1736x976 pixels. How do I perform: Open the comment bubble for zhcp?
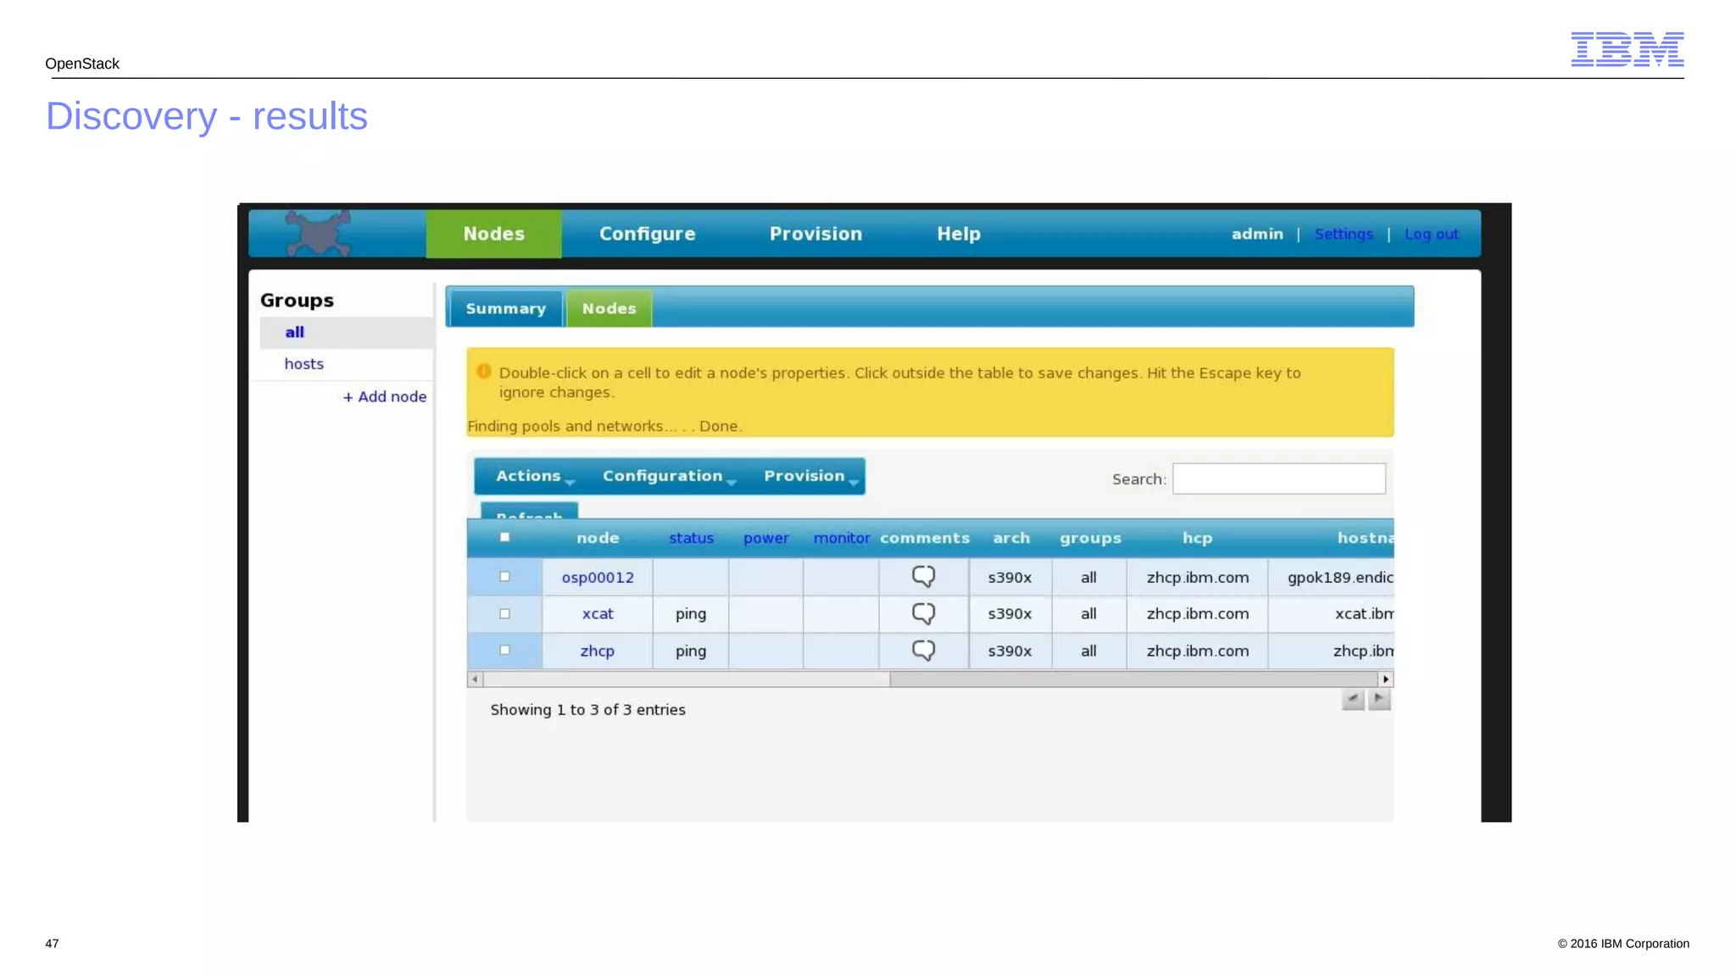click(923, 651)
